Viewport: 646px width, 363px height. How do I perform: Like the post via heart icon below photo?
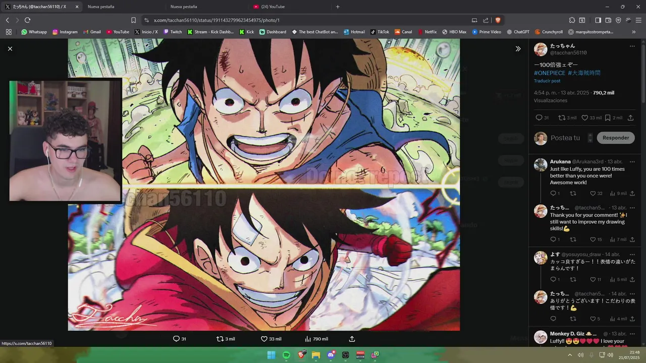point(264,339)
